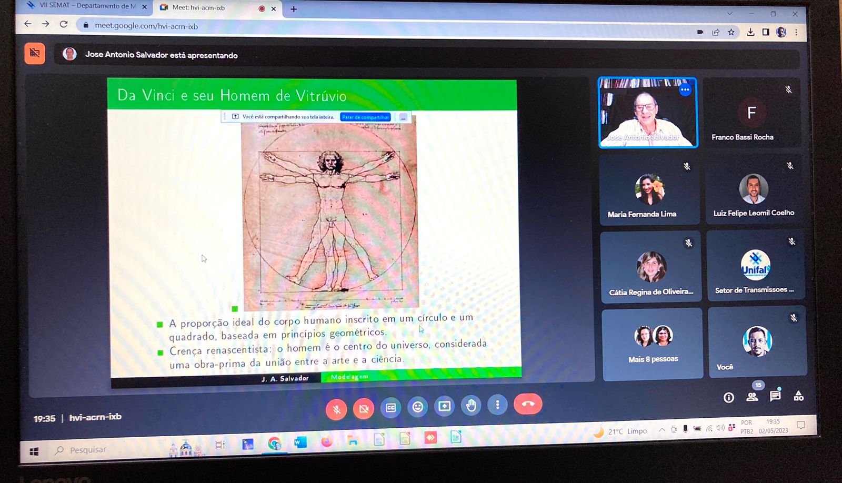Select Setor de Transmissoes Unifal tile

point(756,265)
